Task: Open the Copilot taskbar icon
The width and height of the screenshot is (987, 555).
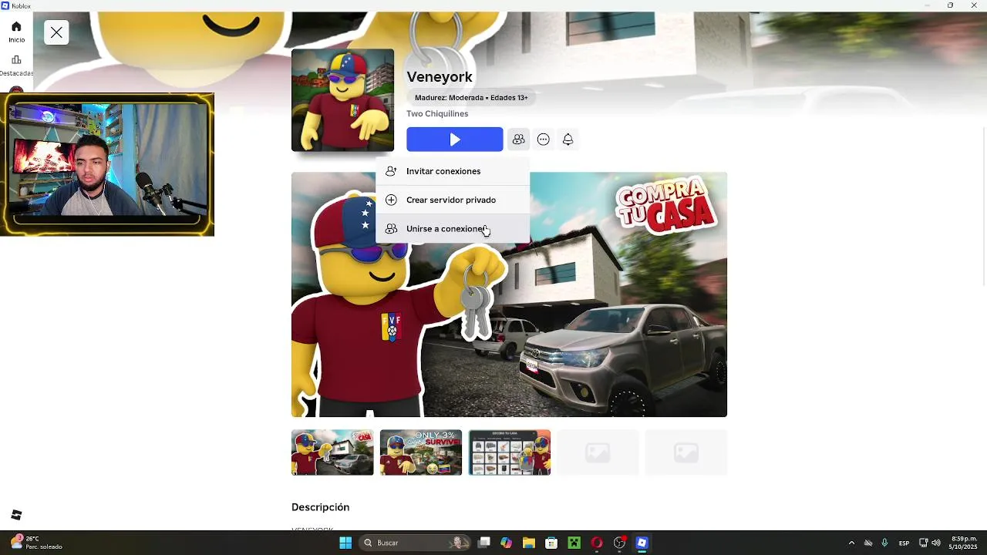Action: (506, 543)
